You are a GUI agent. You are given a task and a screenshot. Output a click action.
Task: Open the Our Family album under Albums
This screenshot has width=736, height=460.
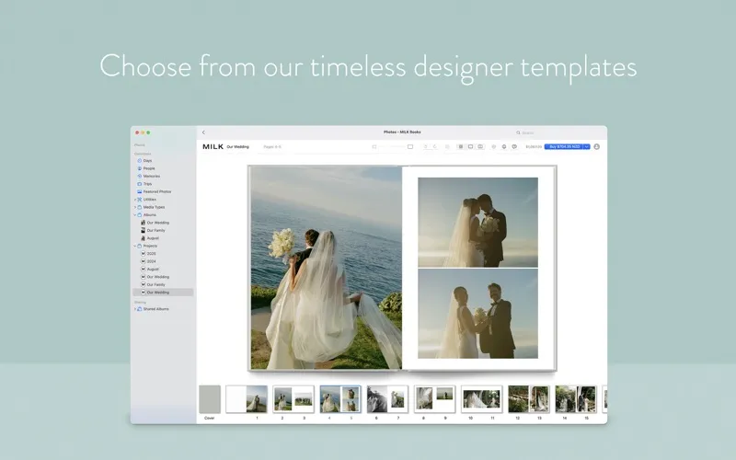[x=153, y=231]
